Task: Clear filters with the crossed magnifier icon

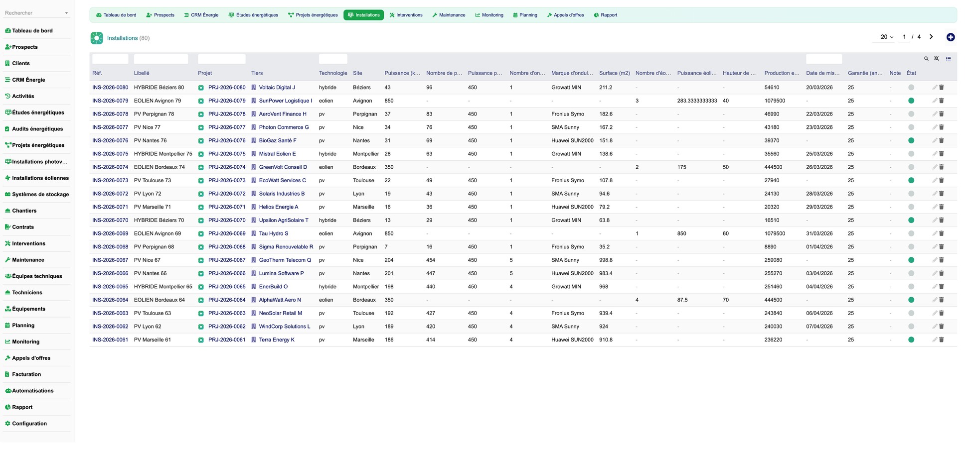Action: point(937,59)
